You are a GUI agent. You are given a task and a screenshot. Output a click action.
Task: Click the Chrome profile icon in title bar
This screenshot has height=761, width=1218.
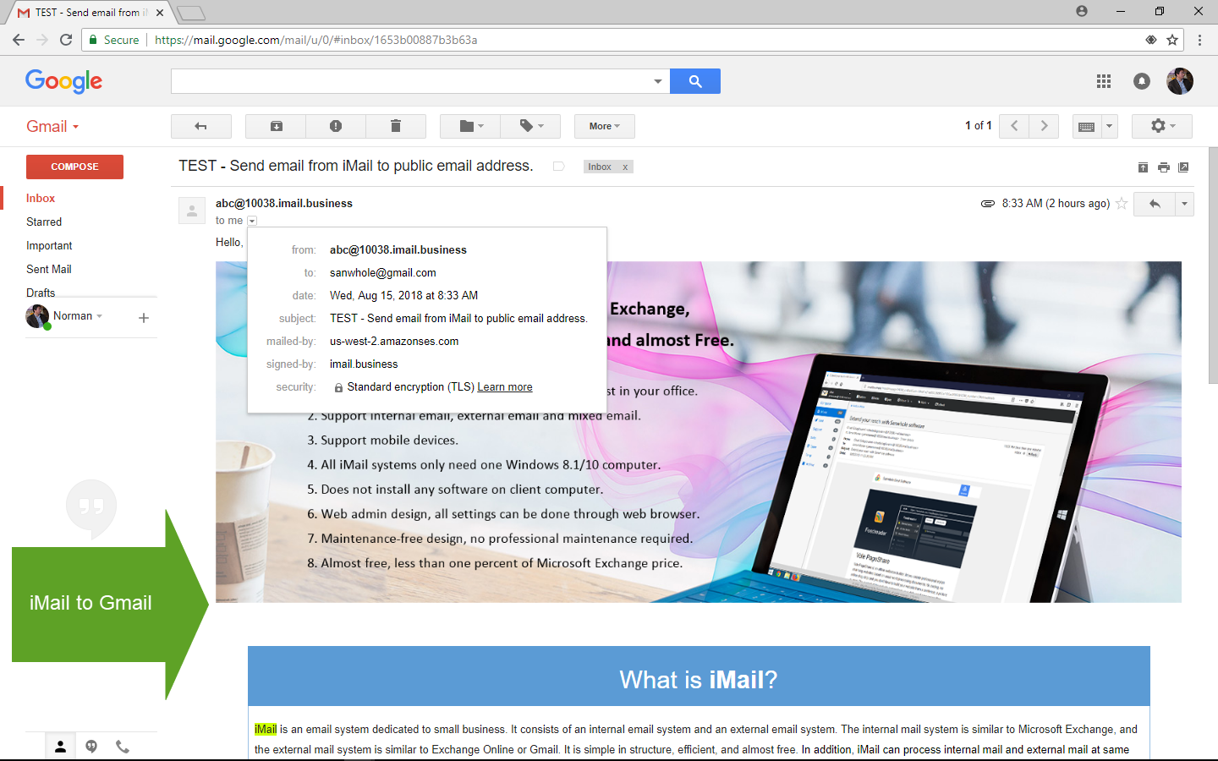pos(1082,11)
